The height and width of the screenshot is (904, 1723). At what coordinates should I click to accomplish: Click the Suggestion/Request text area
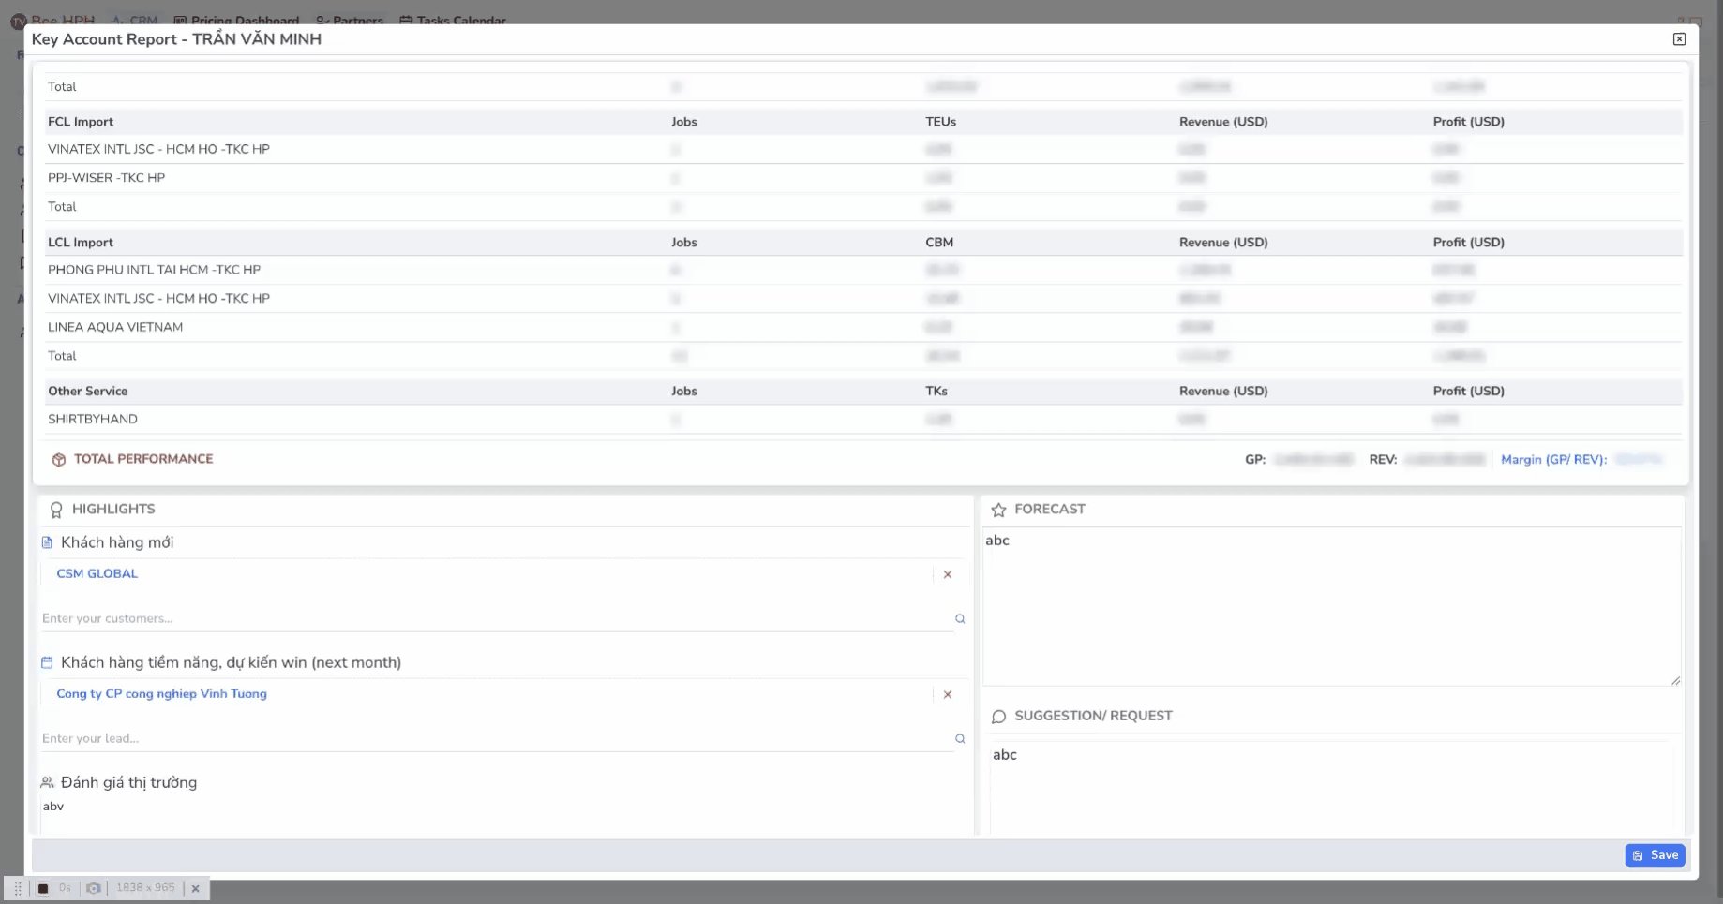tap(1331, 787)
